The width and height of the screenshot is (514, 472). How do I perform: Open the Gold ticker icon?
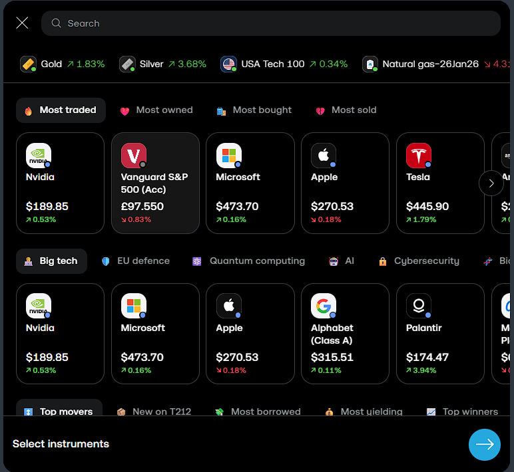(28, 64)
